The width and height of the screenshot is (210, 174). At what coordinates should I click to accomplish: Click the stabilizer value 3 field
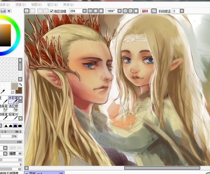(176, 11)
